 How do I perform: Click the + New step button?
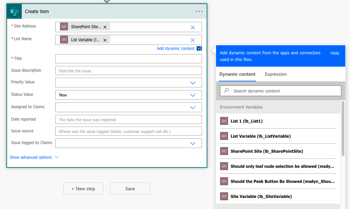click(x=83, y=188)
